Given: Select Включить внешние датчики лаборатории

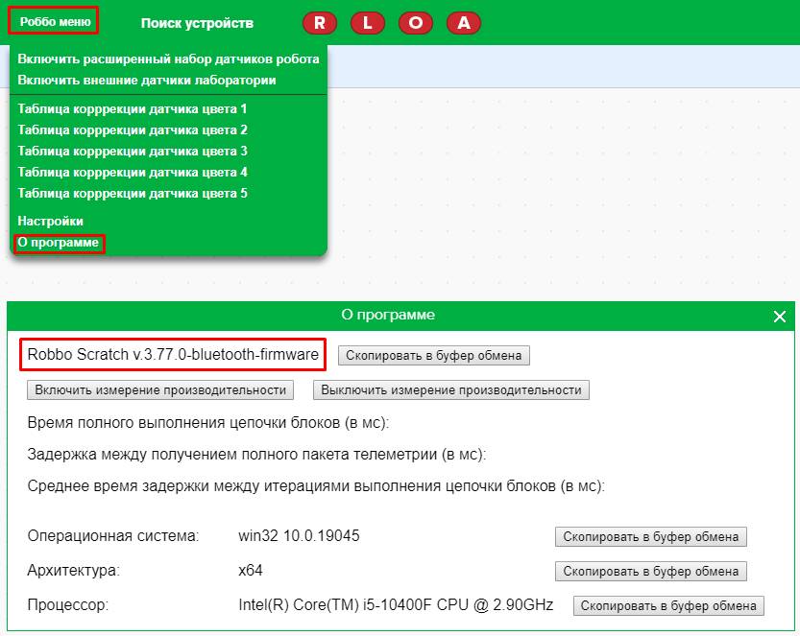Looking at the screenshot, I should pos(147,80).
